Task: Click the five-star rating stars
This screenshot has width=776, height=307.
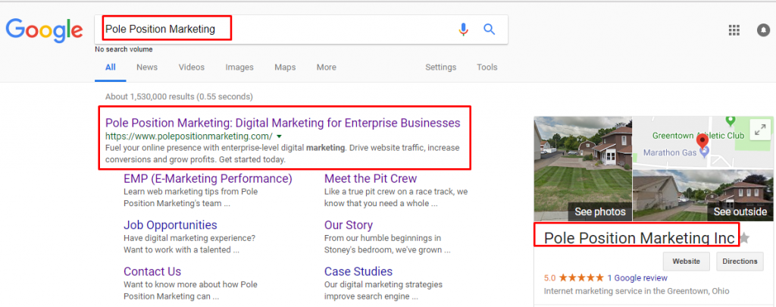Action: [x=581, y=277]
